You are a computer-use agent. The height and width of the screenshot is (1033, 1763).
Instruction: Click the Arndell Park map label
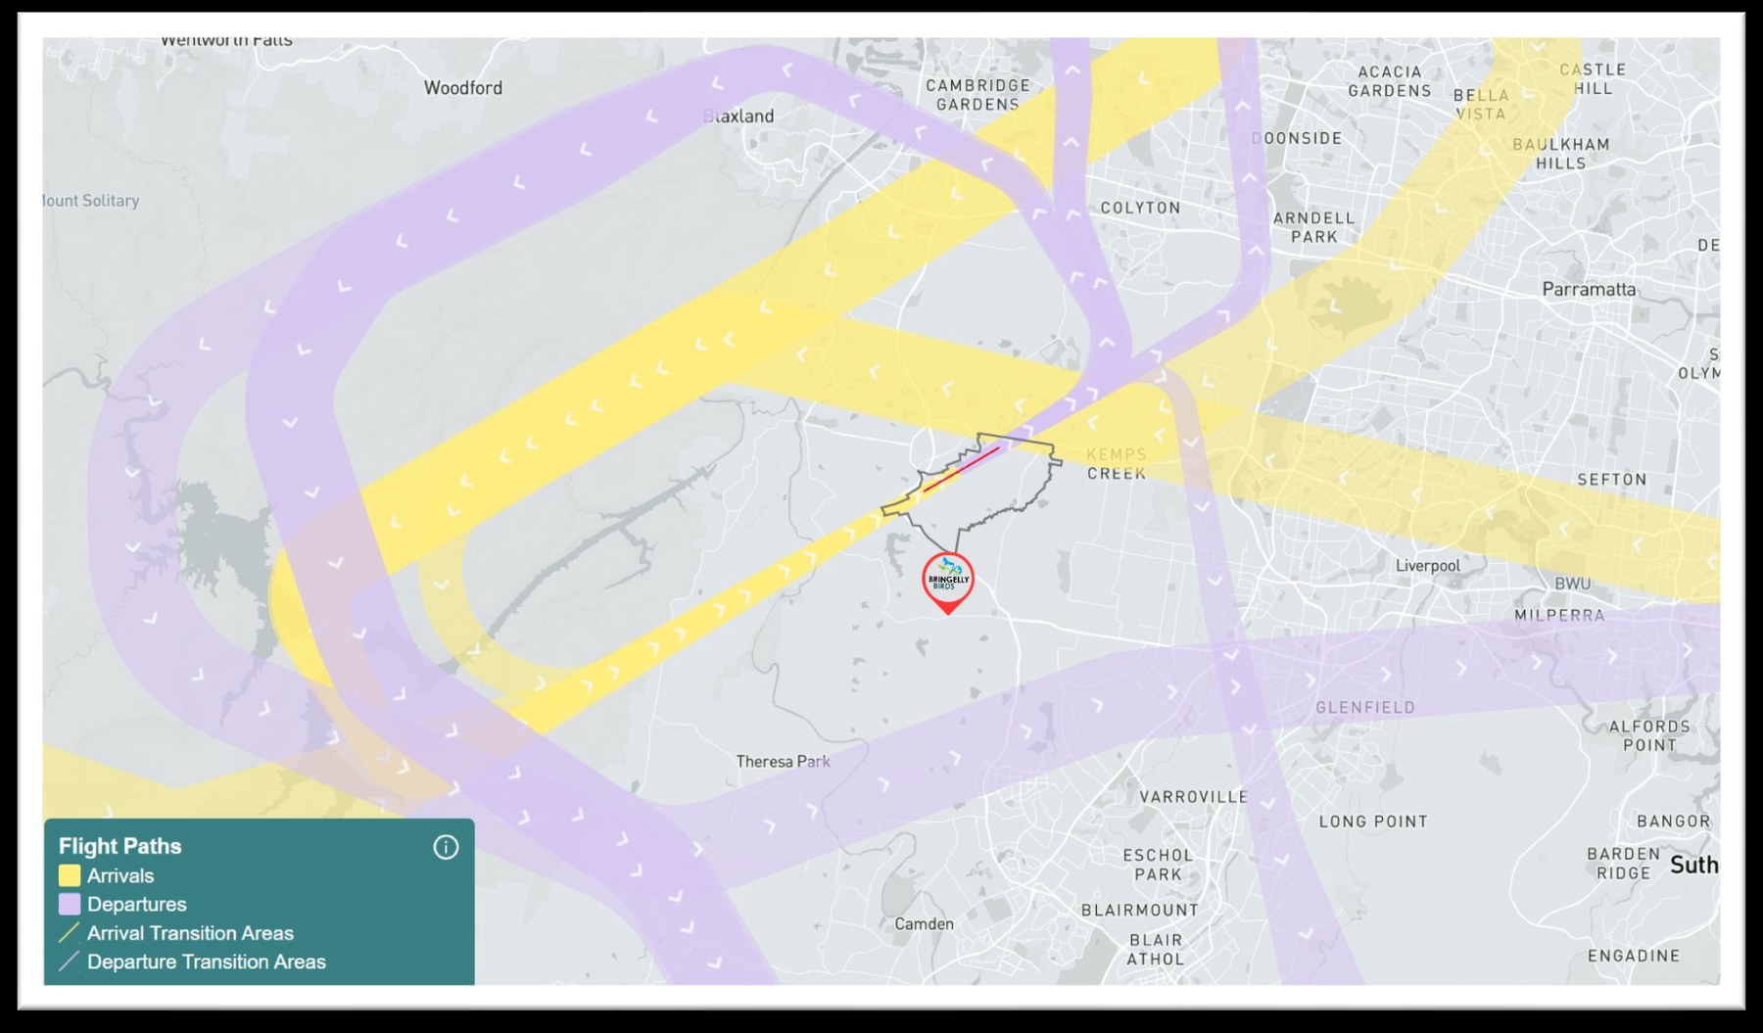tap(1313, 227)
